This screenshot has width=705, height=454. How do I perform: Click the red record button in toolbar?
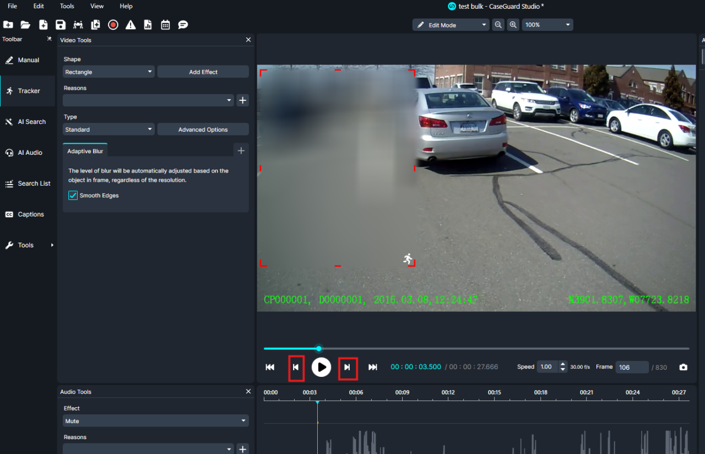click(113, 25)
